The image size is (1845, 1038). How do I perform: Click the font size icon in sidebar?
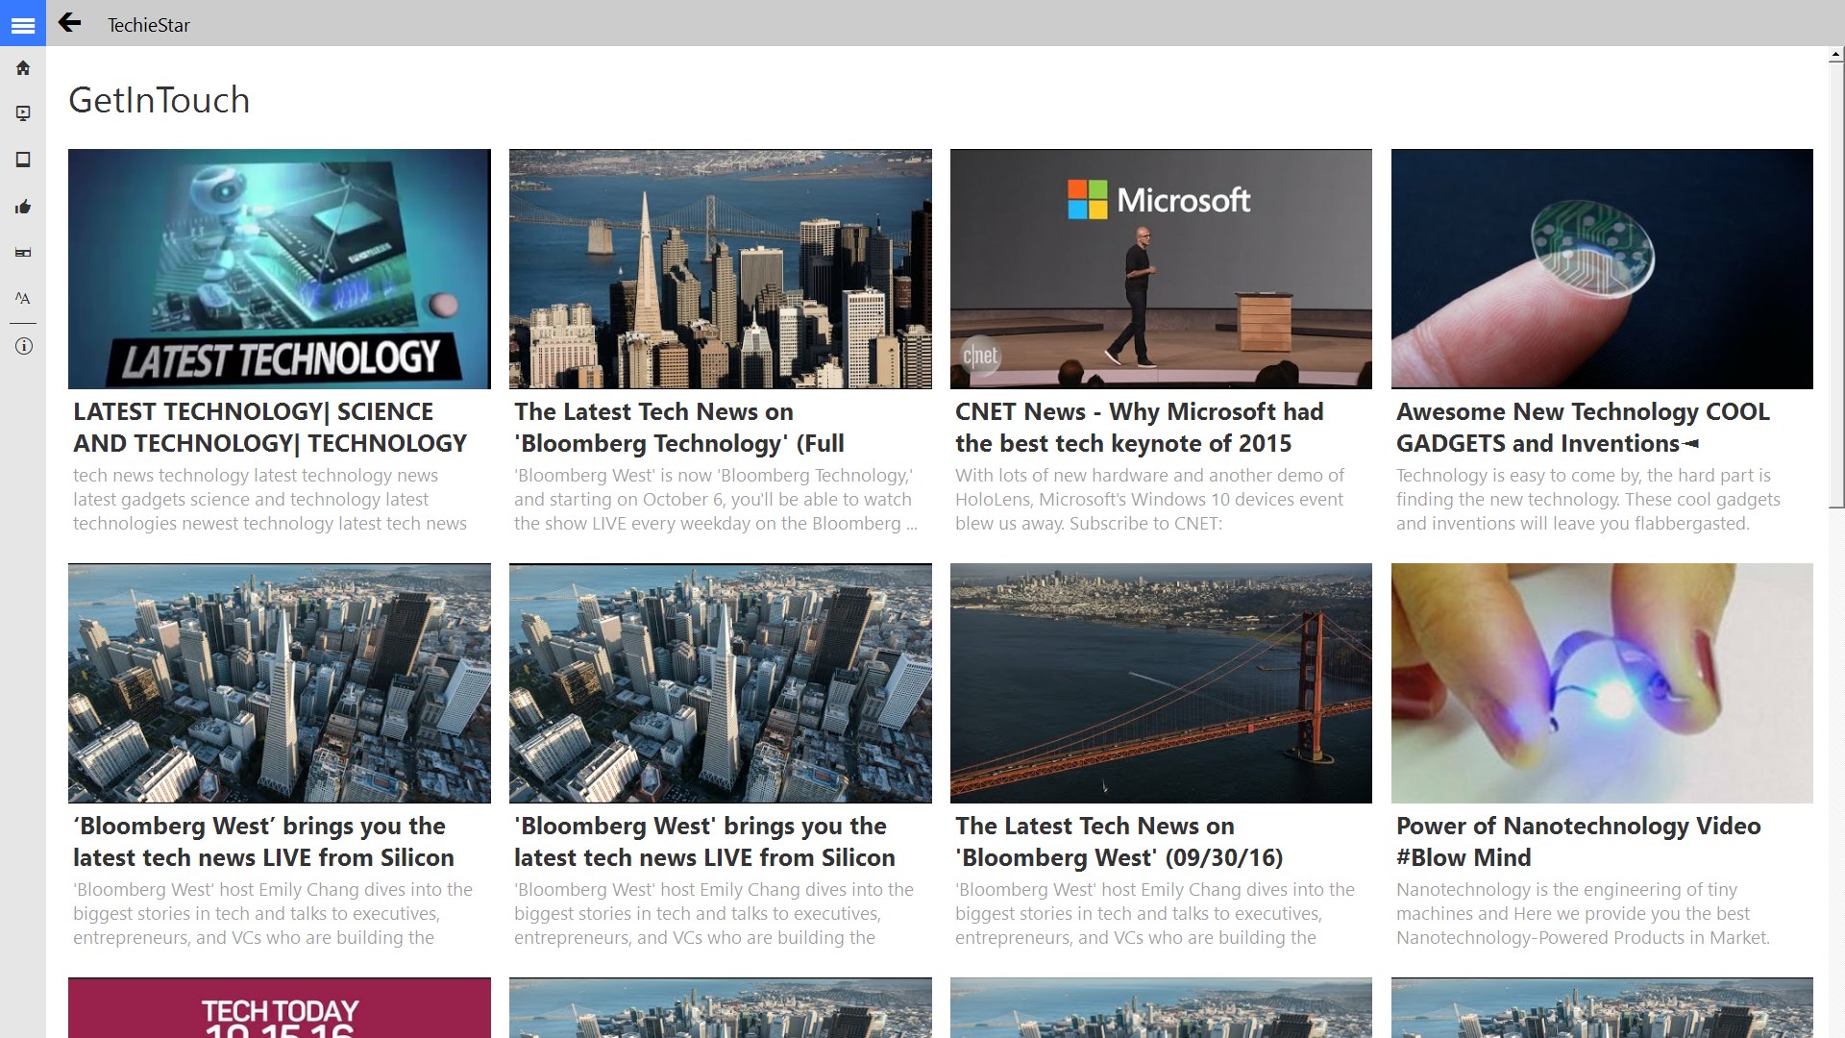(23, 298)
